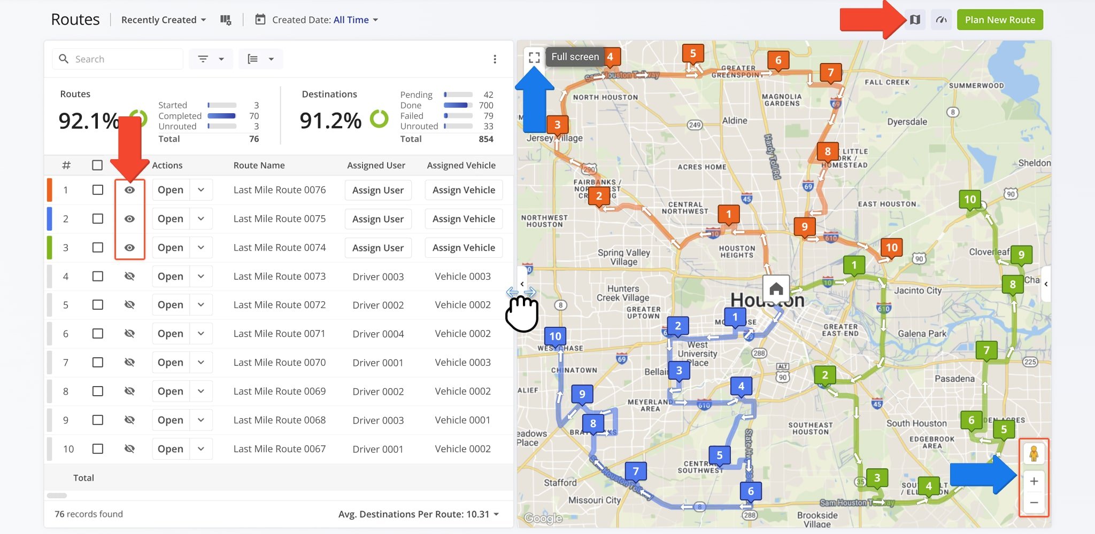Show Last Mile Route 0073 on map

[129, 277]
